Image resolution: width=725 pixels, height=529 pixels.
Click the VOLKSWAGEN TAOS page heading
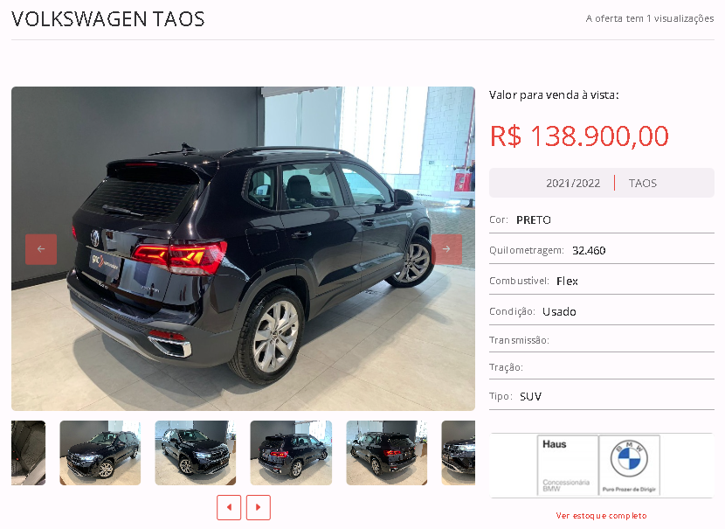108,19
